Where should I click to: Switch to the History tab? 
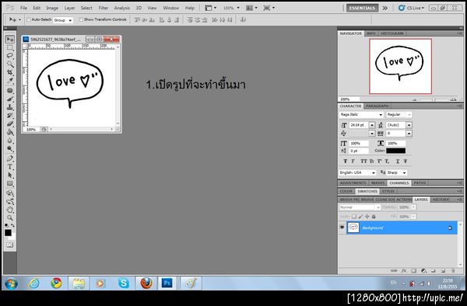tap(441, 200)
